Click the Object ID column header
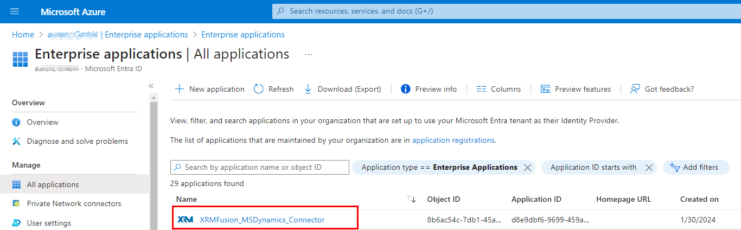741x230 pixels. coord(444,199)
